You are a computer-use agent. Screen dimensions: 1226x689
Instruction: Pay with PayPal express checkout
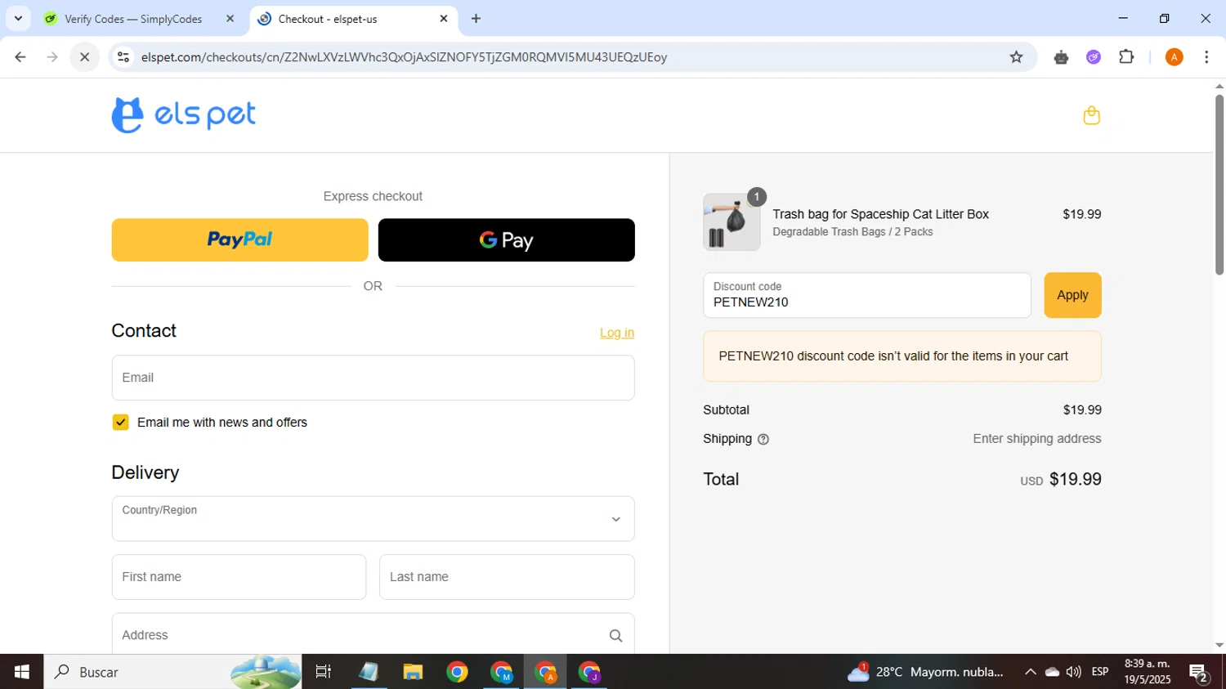pyautogui.click(x=239, y=239)
